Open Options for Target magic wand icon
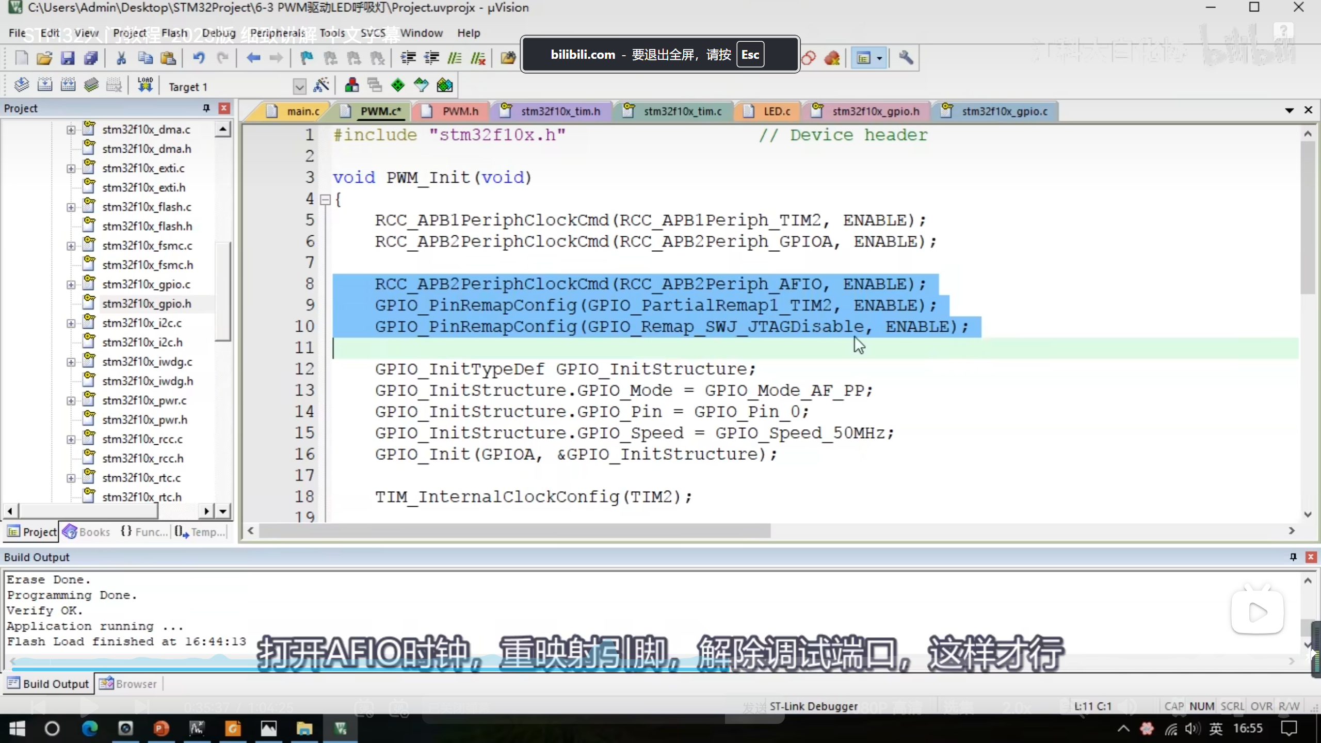The image size is (1321, 743). pyautogui.click(x=321, y=85)
